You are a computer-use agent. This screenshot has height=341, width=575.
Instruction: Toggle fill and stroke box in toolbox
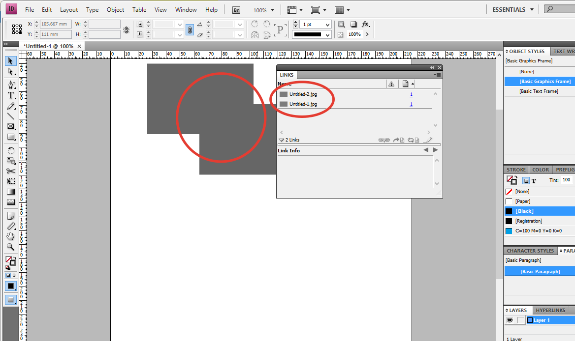tap(11, 261)
